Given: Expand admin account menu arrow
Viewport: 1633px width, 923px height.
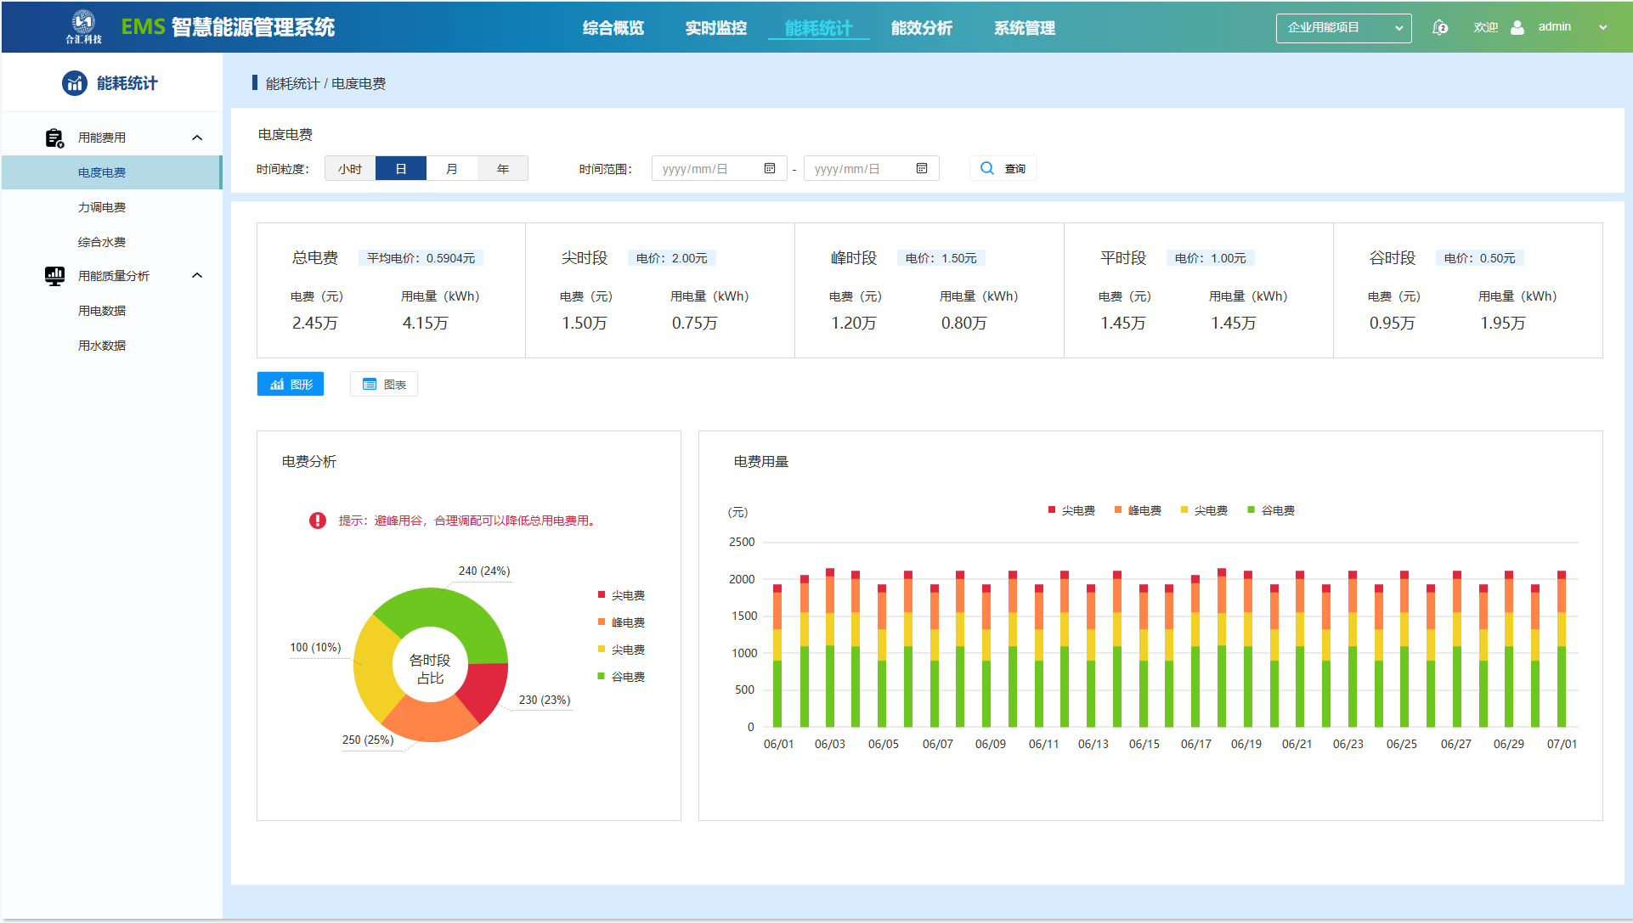Looking at the screenshot, I should (1603, 27).
